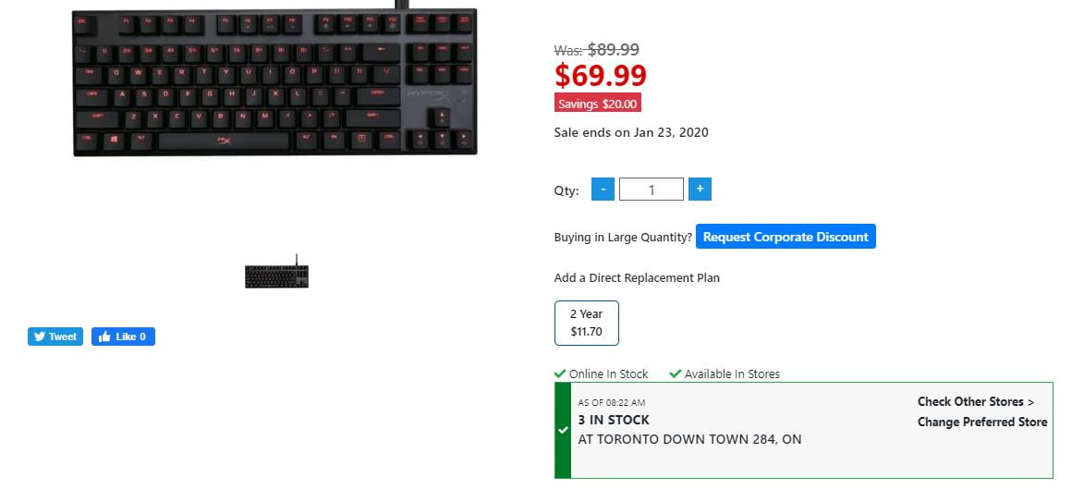The width and height of the screenshot is (1072, 490).
Task: Increase quantity with the plus button
Action: [x=700, y=189]
